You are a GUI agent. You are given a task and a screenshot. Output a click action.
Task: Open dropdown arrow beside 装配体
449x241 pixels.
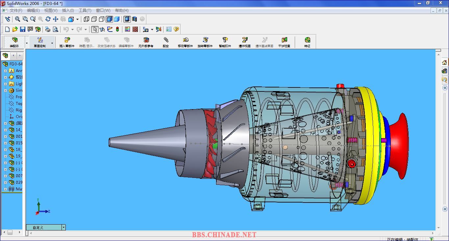27,43
